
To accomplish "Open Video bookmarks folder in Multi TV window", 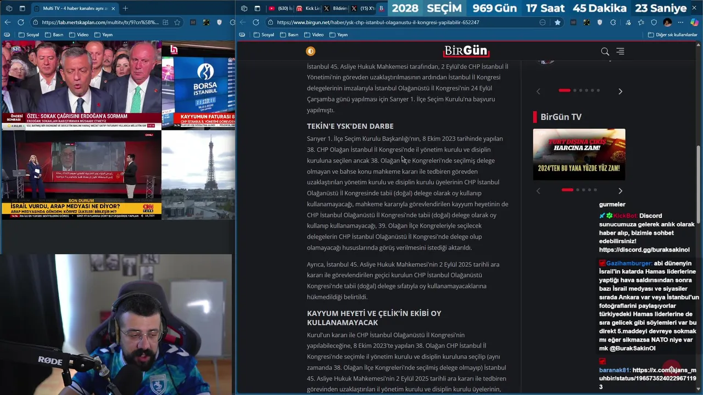I will (x=78, y=35).
